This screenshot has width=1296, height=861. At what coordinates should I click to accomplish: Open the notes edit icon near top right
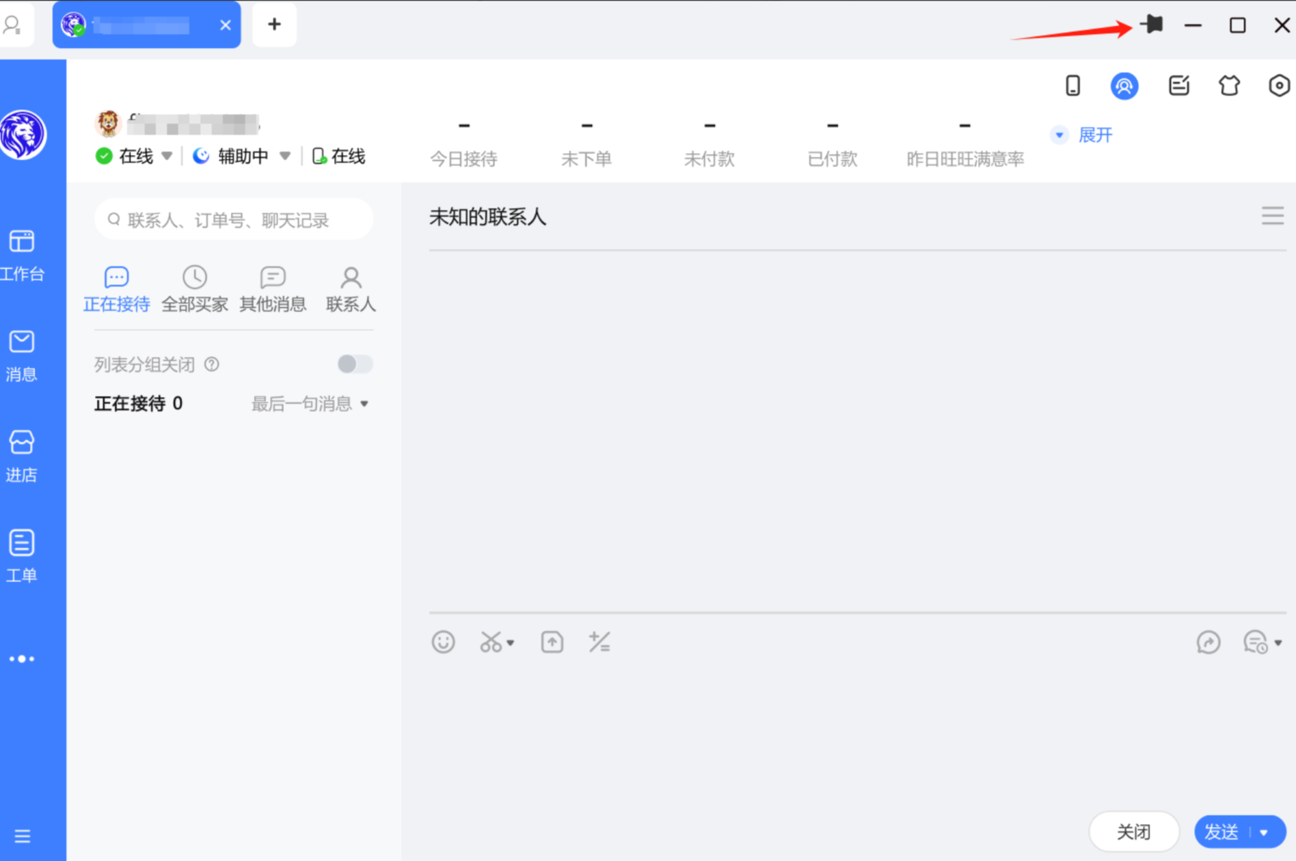pos(1178,85)
